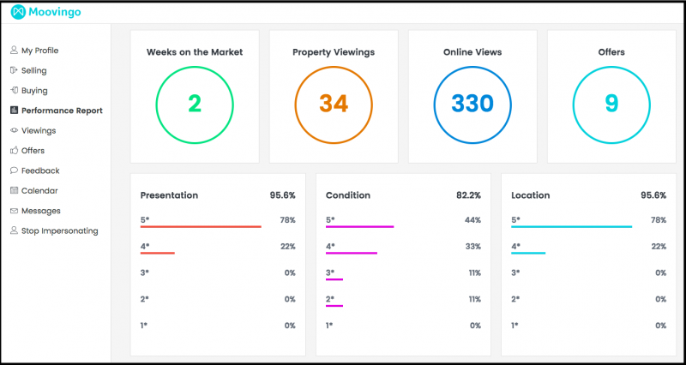686x365 pixels.
Task: Click the Offers thumbs-up icon
Action: coord(14,151)
